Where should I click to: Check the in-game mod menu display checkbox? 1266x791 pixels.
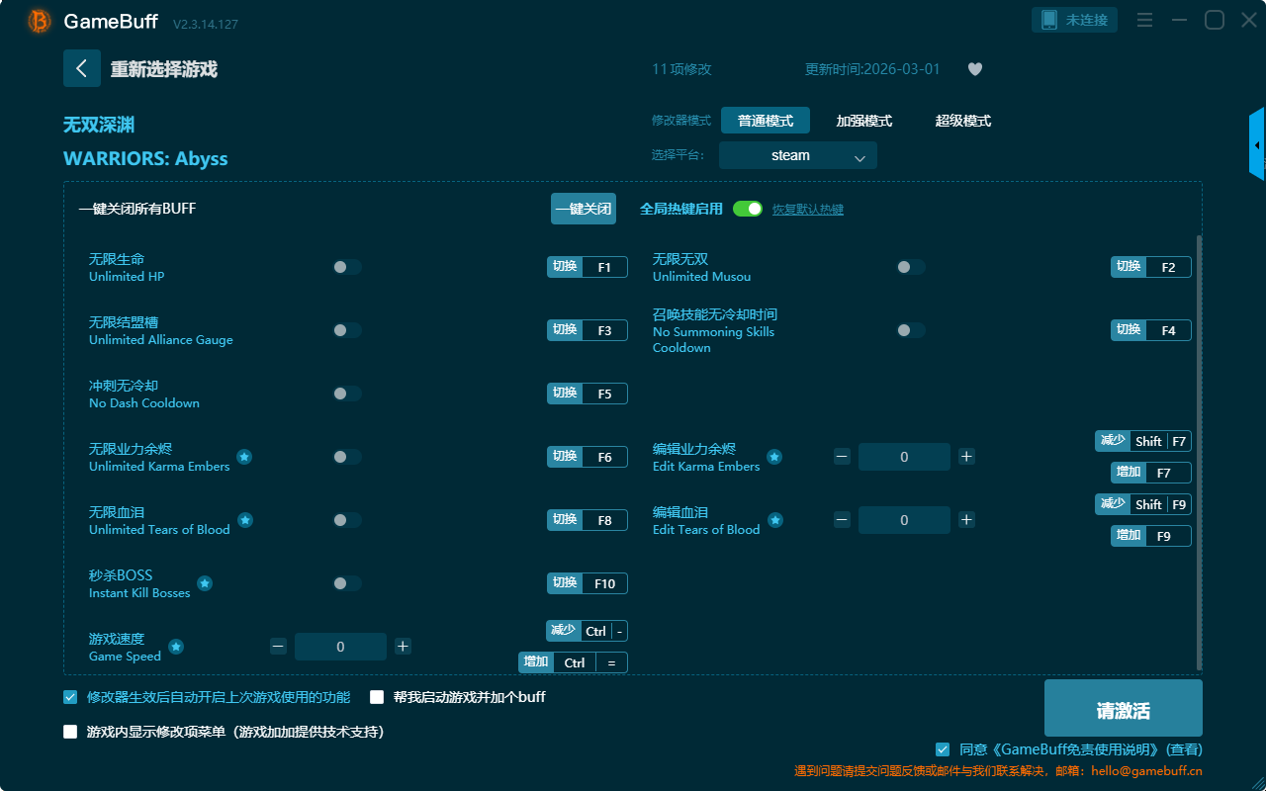[70, 732]
